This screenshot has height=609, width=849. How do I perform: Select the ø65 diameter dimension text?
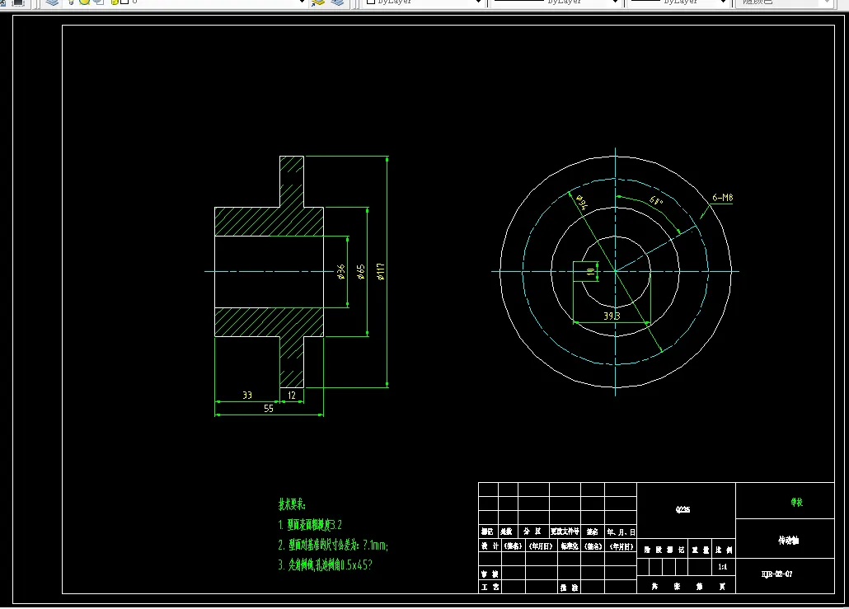point(360,272)
